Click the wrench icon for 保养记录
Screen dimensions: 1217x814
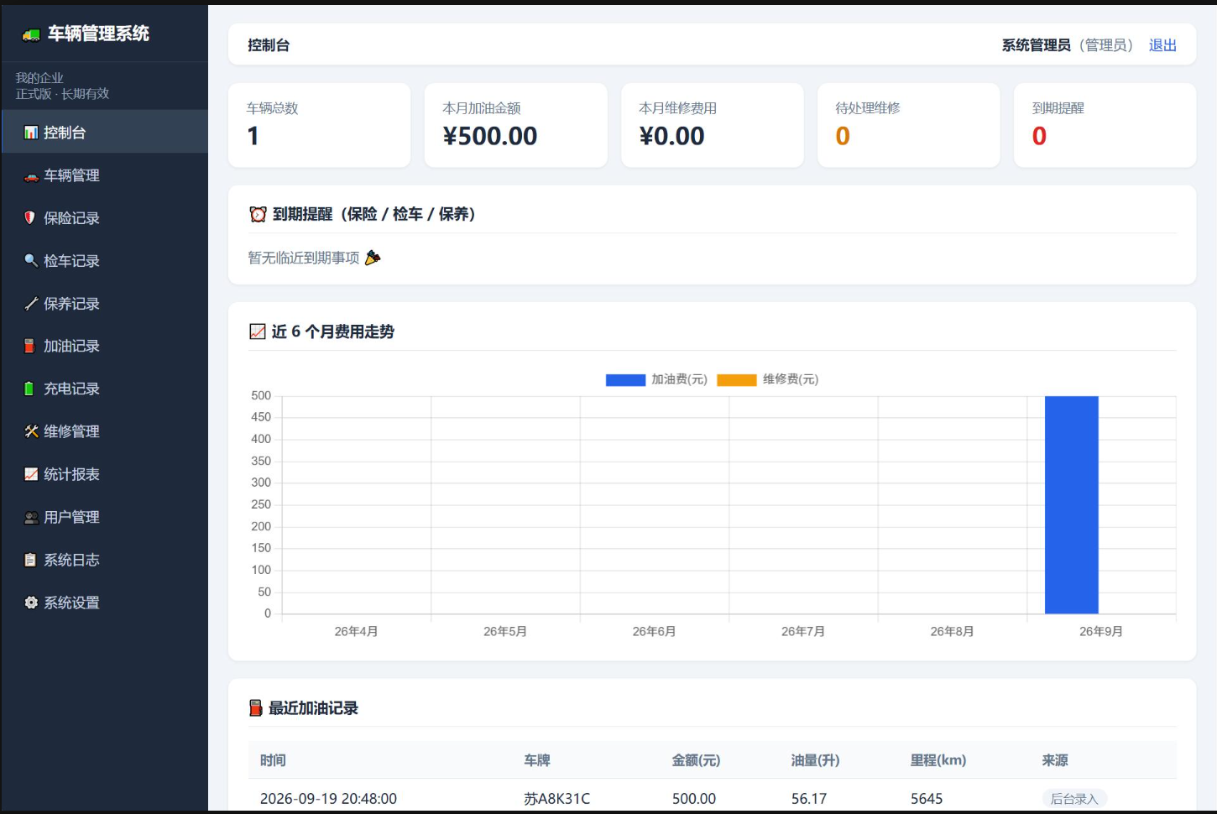tap(31, 304)
